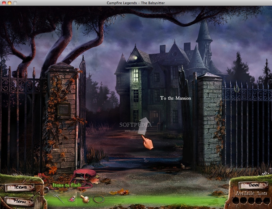Follow the arrow toward the mansion
The height and width of the screenshot is (209, 272).
pos(144,126)
